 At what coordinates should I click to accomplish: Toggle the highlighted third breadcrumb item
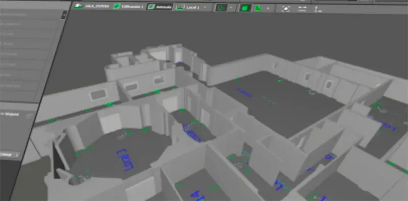[160, 7]
